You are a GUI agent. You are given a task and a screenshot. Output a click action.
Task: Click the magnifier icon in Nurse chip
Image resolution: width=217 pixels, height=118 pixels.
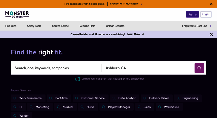(x=82, y=107)
